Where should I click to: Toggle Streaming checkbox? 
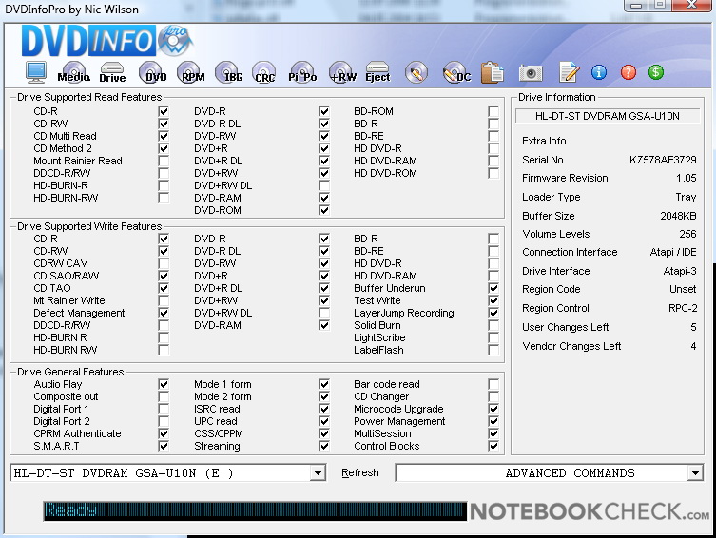(324, 446)
